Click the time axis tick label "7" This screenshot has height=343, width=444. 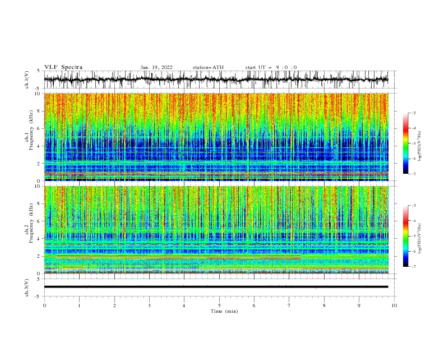point(289,305)
